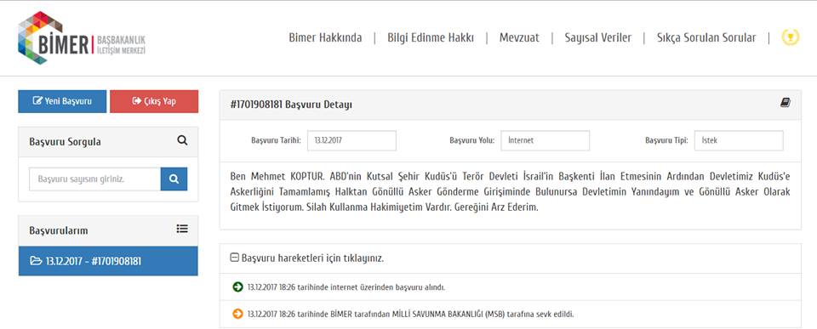817x329 pixels.
Task: Open Sayısal Veriler menu item
Action: coord(598,38)
